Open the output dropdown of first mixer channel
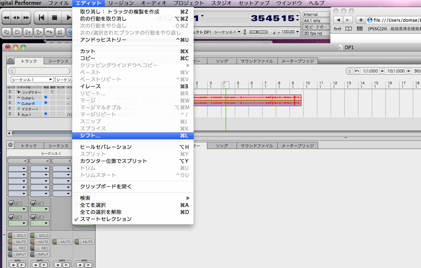Image resolution: width=421 pixels, height=268 pixels. click(18, 209)
